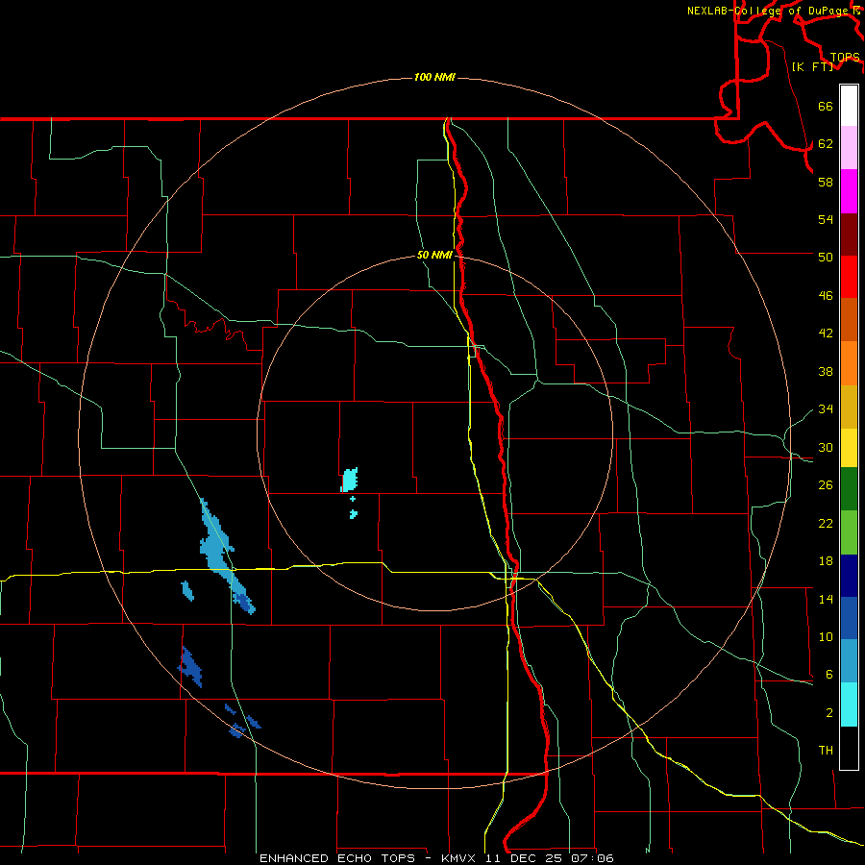Pick the magenta legend color segment

pos(849,191)
